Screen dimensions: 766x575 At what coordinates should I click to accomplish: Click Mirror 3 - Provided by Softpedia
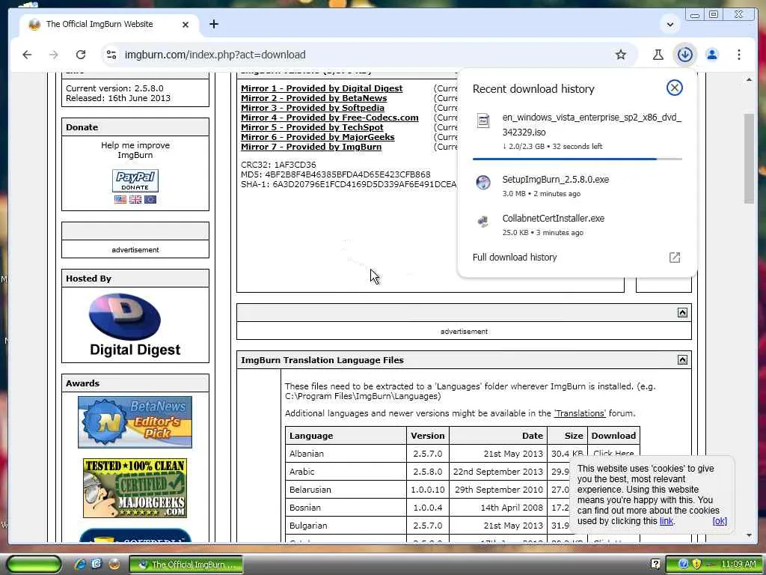(313, 108)
